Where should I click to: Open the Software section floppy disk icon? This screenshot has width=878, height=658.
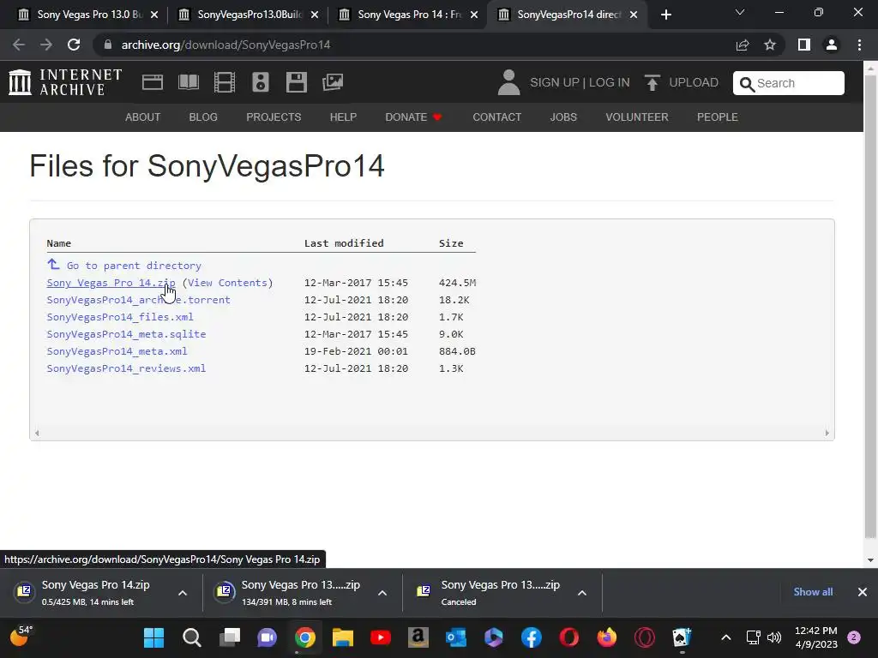point(296,82)
